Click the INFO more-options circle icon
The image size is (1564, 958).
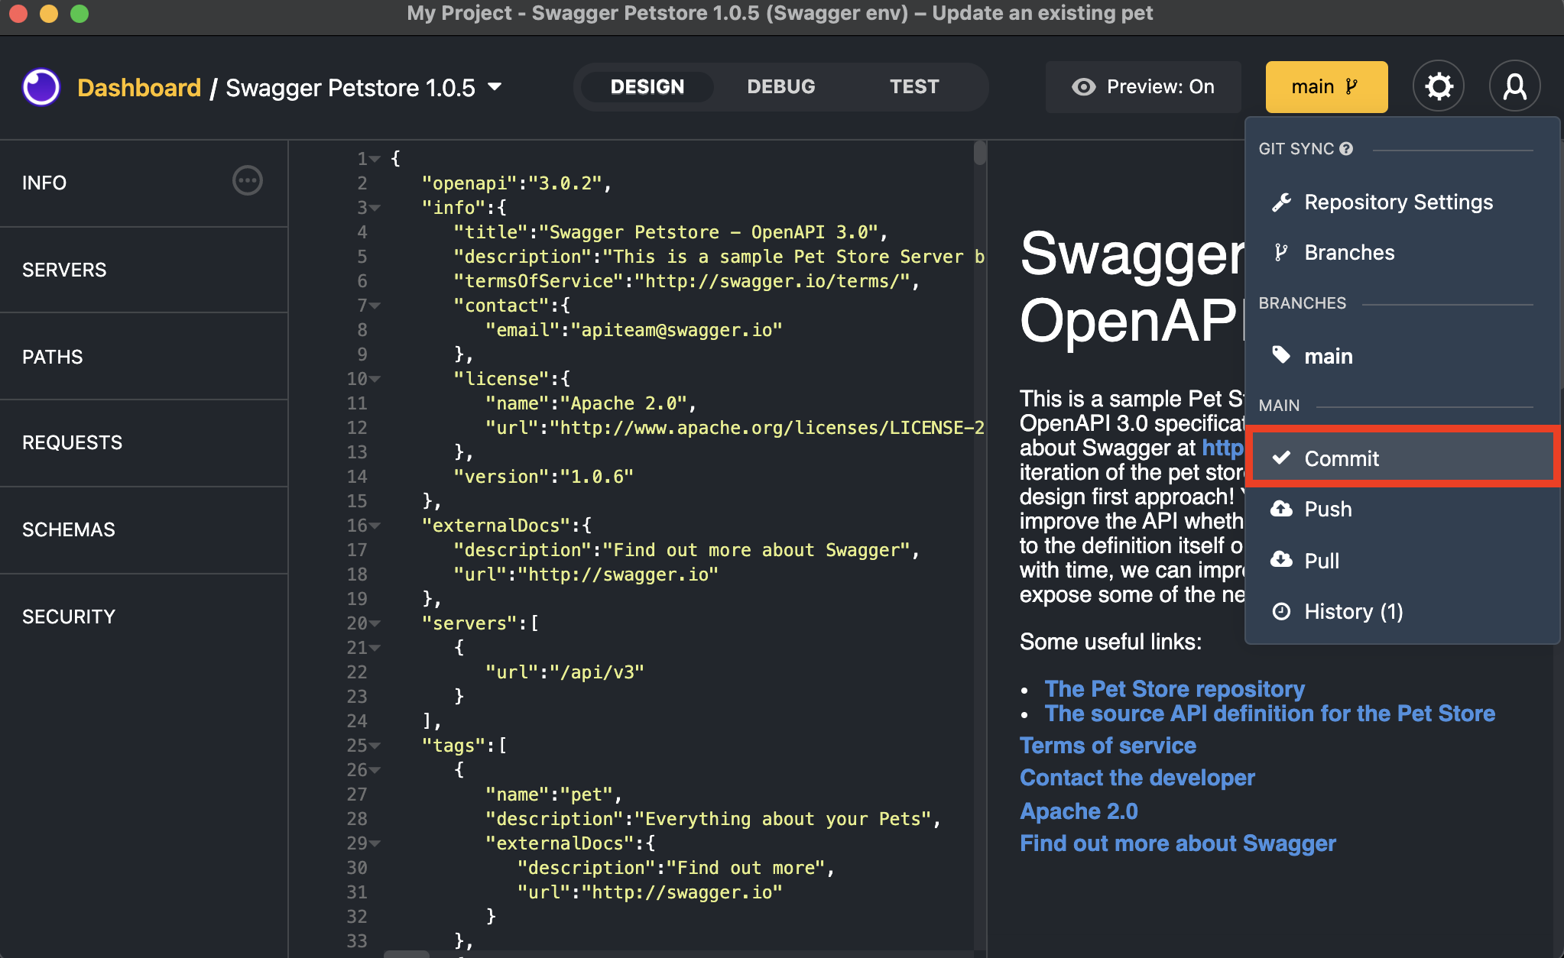(x=247, y=181)
